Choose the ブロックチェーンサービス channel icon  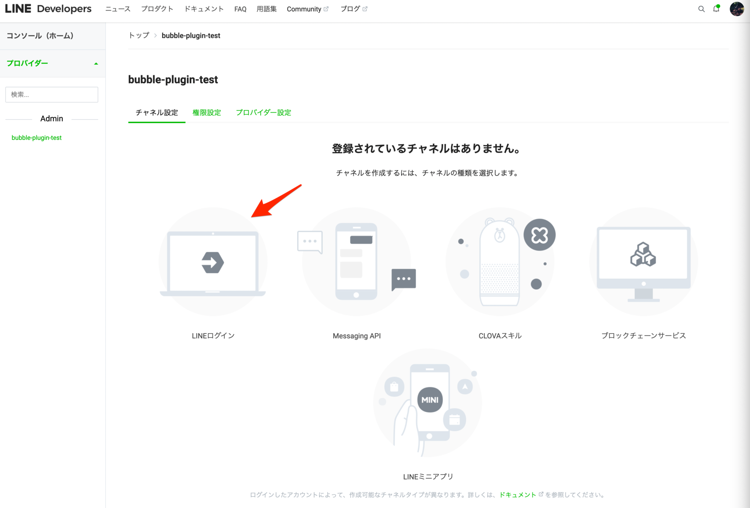[643, 261]
